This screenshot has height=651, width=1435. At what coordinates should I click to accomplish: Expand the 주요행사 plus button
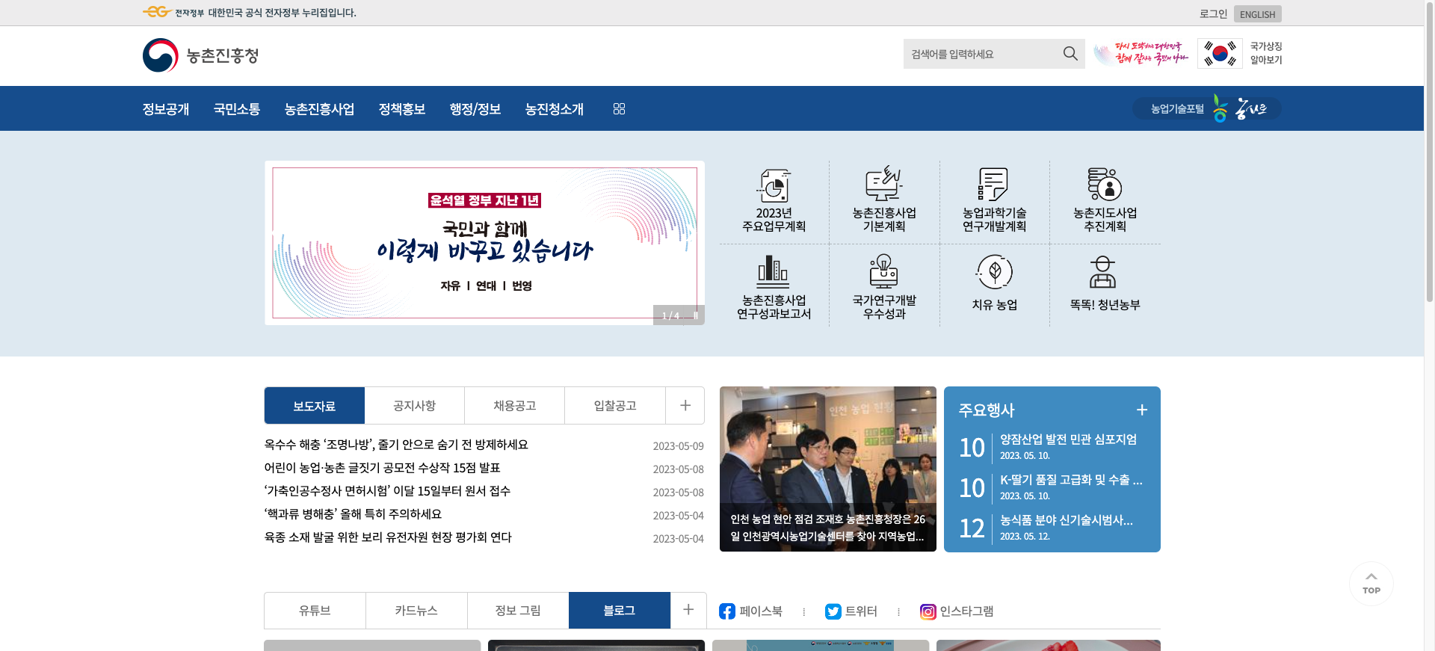(x=1141, y=410)
